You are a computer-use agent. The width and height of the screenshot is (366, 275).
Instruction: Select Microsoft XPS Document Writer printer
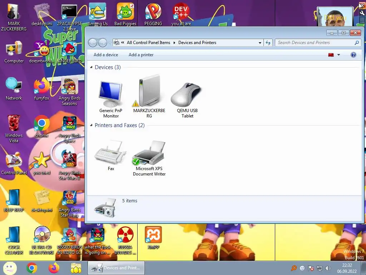(x=149, y=158)
